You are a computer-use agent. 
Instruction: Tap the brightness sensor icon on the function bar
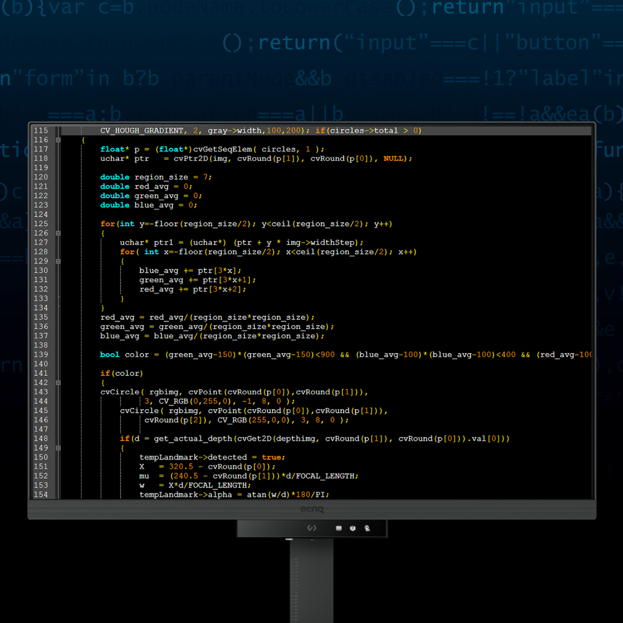click(x=353, y=528)
